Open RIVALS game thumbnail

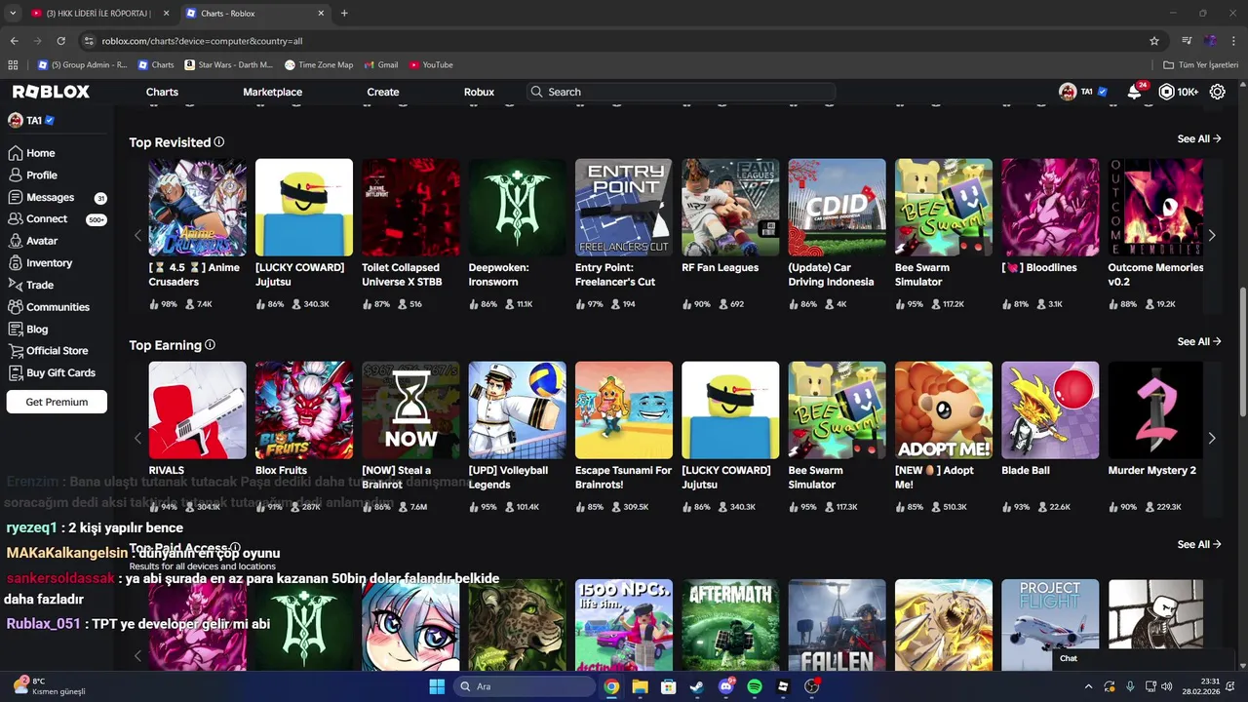pyautogui.click(x=197, y=410)
